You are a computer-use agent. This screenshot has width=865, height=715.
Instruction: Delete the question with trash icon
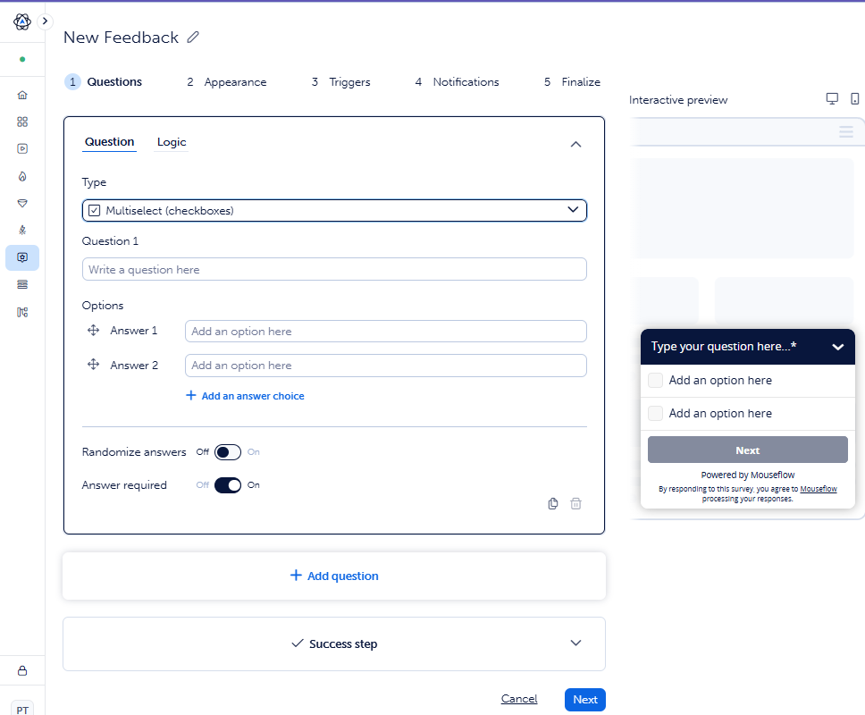click(x=575, y=503)
